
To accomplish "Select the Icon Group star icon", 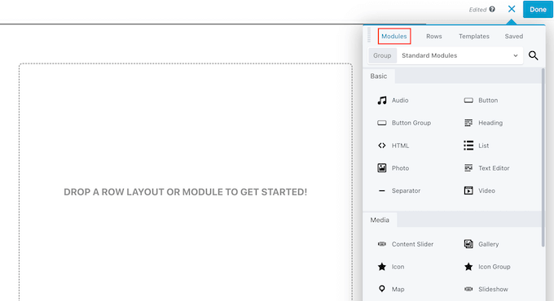I will (x=468, y=266).
